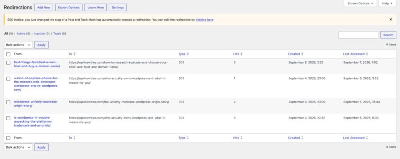The image size is (400, 159).
Task: Sort by Hits in top header
Action: 238,54
